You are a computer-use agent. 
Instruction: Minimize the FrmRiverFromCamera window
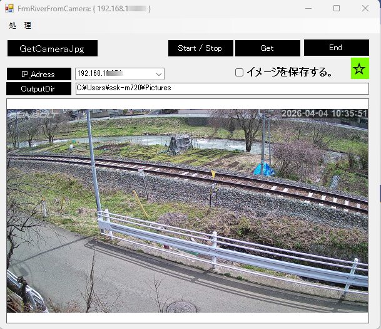308,9
